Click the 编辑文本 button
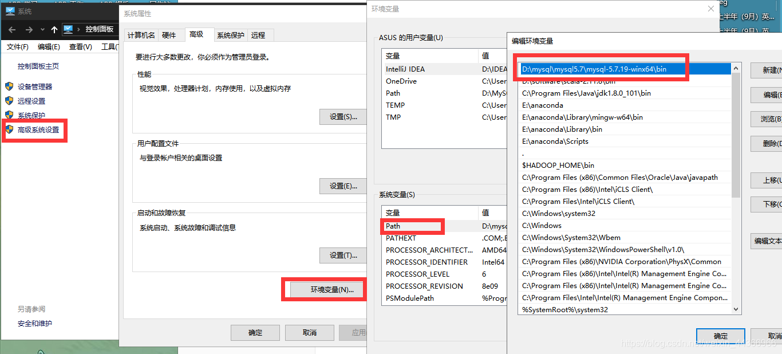782x354 pixels. click(768, 241)
